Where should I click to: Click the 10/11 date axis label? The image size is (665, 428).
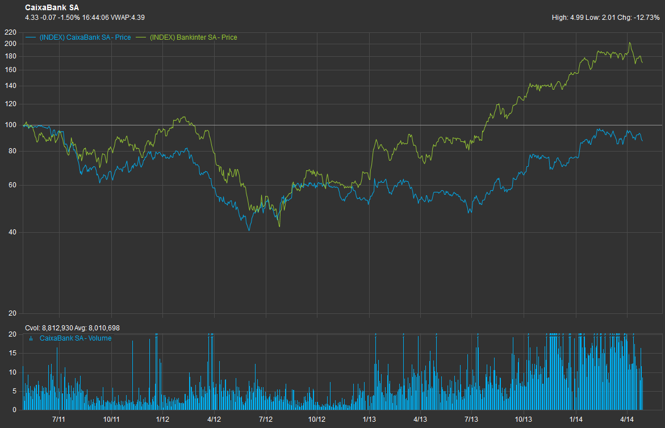111,419
